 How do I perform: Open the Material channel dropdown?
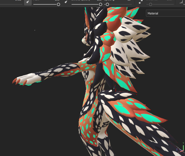[x=165, y=13]
